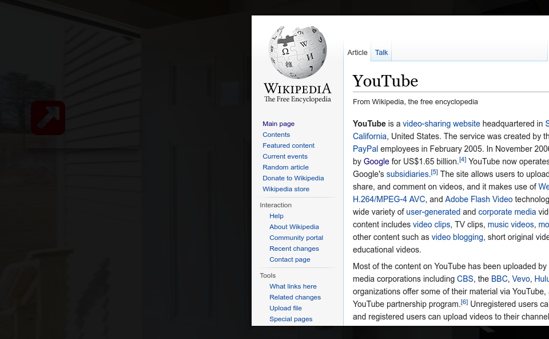Open Donate to Wikipedia
This screenshot has width=549, height=339.
pyautogui.click(x=293, y=178)
